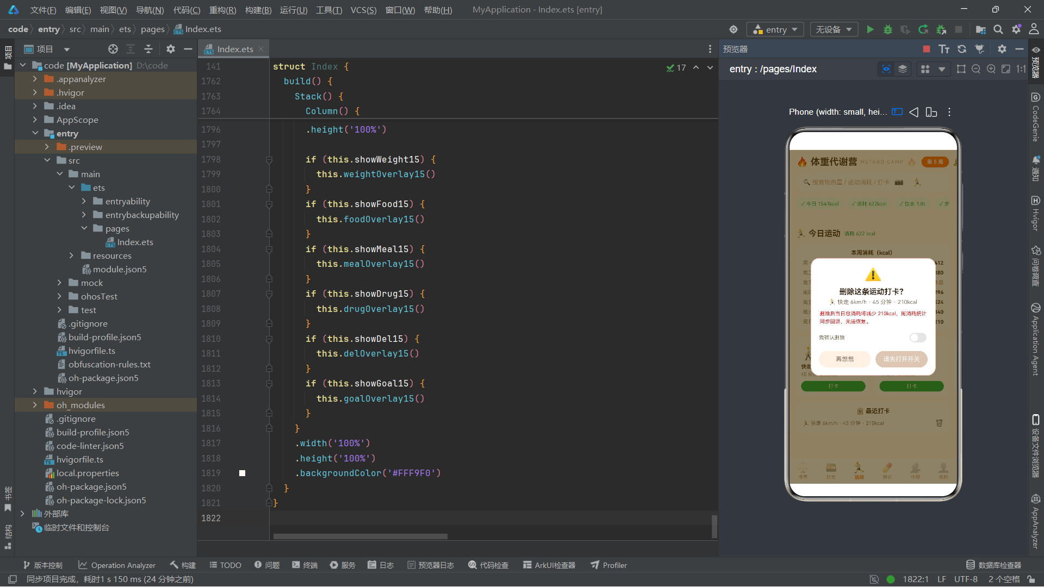Open project panel gear options
The height and width of the screenshot is (587, 1044).
point(171,49)
